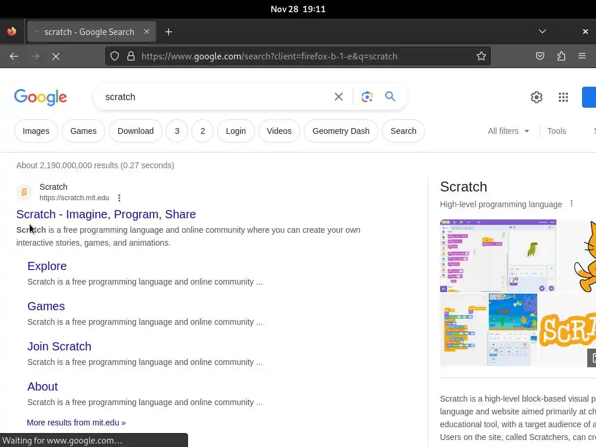
Task: Open more options for scratch.mit.edu result
Action: (119, 198)
